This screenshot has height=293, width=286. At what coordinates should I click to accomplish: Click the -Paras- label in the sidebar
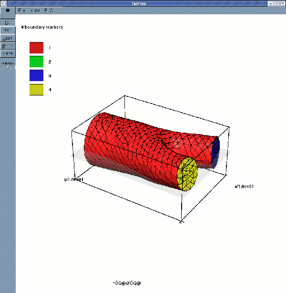tap(8, 63)
